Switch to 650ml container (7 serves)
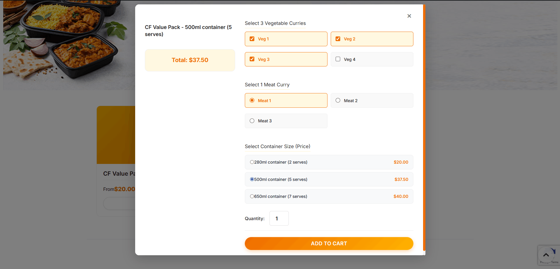The width and height of the screenshot is (560, 269). tap(252, 196)
